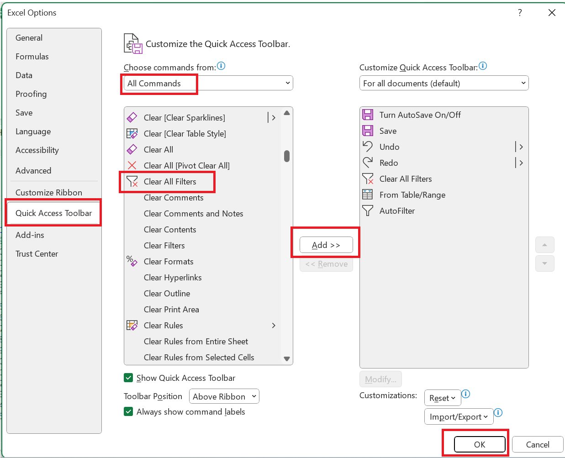This screenshot has width=565, height=458.
Task: Select the Clear Contents command
Action: click(203, 229)
